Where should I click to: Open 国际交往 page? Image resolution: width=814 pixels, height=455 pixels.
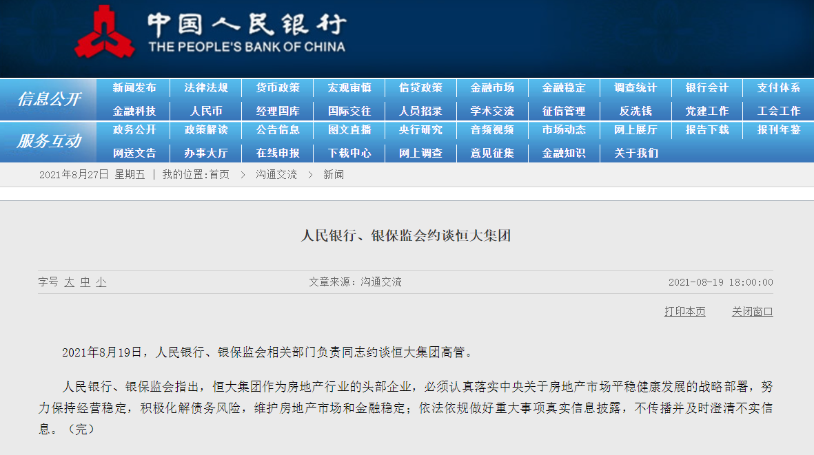coord(349,111)
